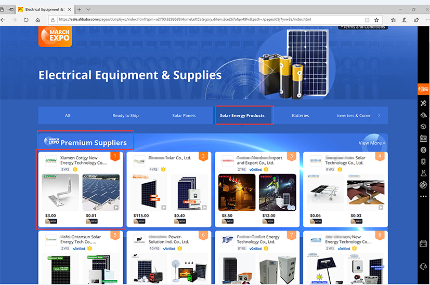430x285 pixels.
Task: Click the pedestal fan solar kit thumbnail
Action: click(189, 268)
